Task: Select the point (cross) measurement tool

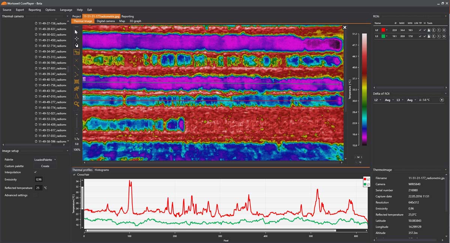Action: [x=76, y=60]
